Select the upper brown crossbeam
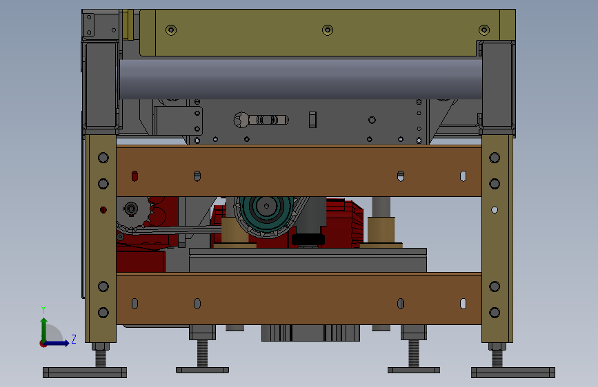The image size is (598, 387). point(299,171)
